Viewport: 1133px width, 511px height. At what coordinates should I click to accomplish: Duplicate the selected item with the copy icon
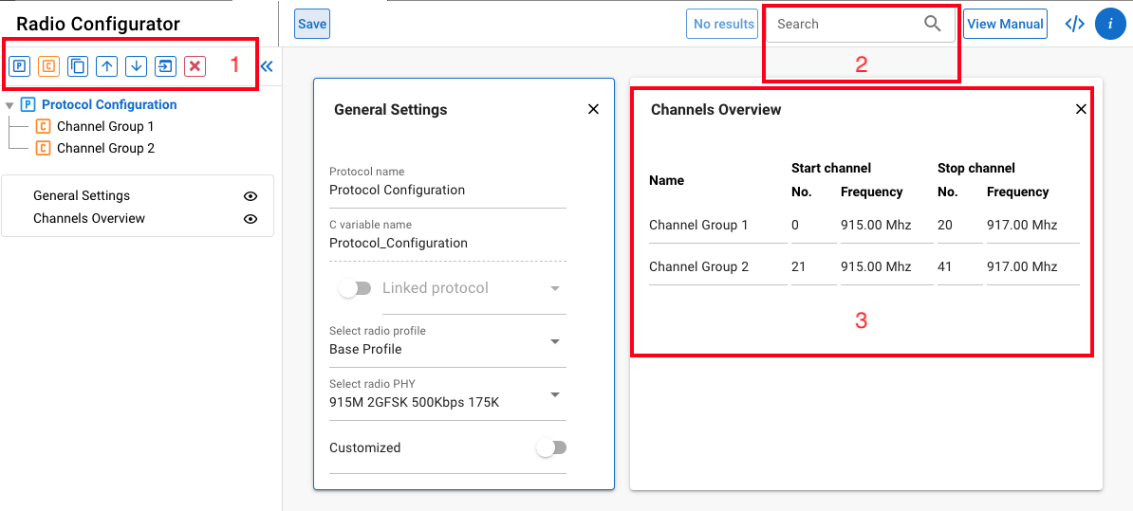(78, 66)
